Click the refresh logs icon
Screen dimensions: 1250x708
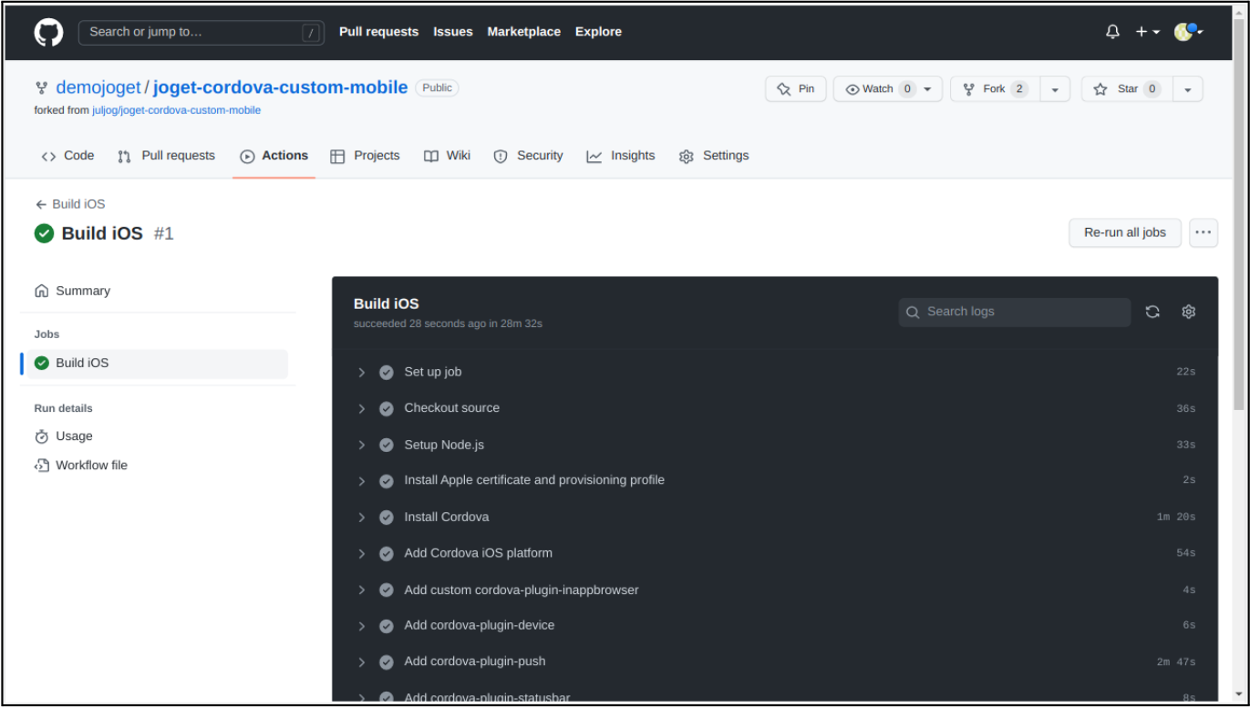click(x=1152, y=312)
